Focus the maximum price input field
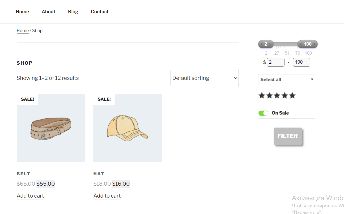The height and width of the screenshot is (214, 344). tap(301, 62)
